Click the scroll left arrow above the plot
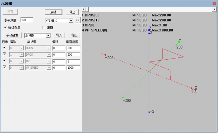The image size is (218, 133). 84,9
